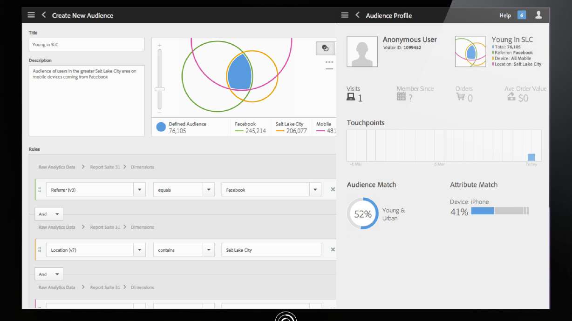
Task: Open the second And operator dropdown
Action: [49, 274]
